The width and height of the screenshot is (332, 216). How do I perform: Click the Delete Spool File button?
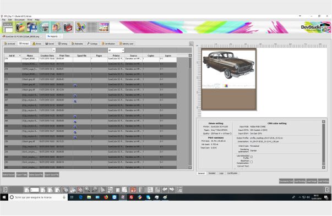click(36, 175)
